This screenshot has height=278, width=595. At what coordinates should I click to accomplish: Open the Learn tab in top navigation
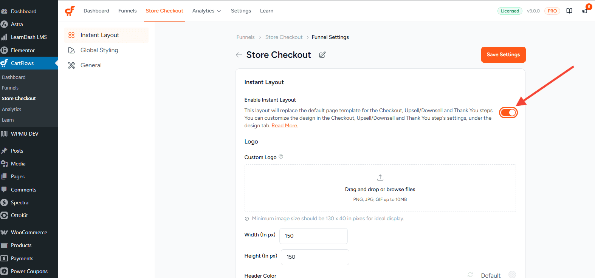(x=267, y=11)
